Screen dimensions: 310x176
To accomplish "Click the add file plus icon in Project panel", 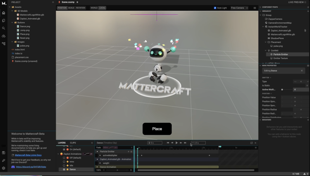I will pos(53,2).
